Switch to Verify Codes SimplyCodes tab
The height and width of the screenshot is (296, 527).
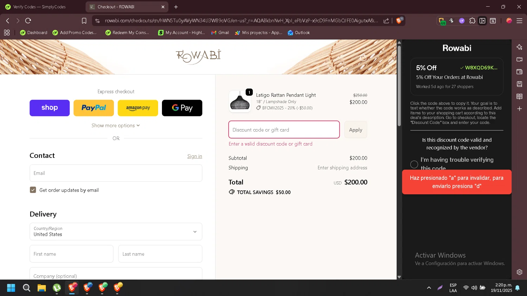[x=40, y=7]
